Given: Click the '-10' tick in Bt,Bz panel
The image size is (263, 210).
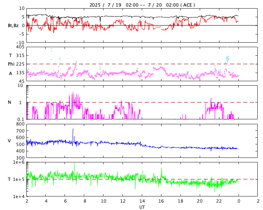Looking at the screenshot, I should point(21,43).
